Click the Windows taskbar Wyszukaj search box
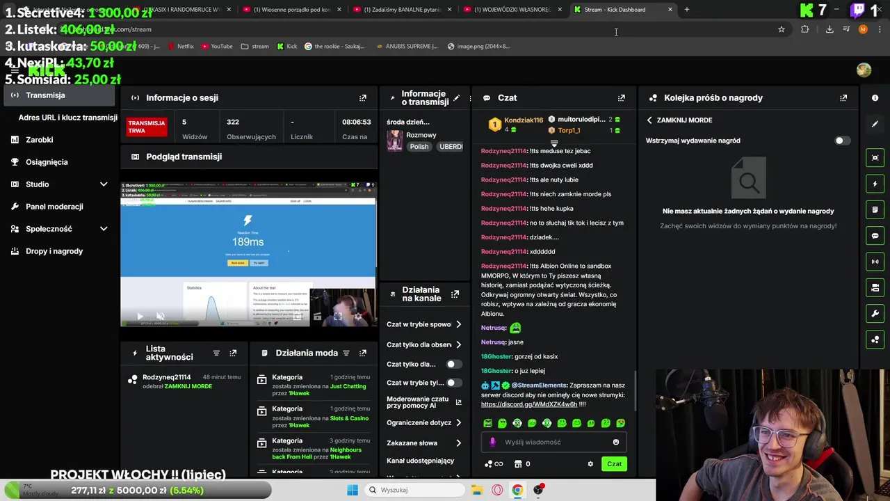This screenshot has width=890, height=501. pos(414,490)
